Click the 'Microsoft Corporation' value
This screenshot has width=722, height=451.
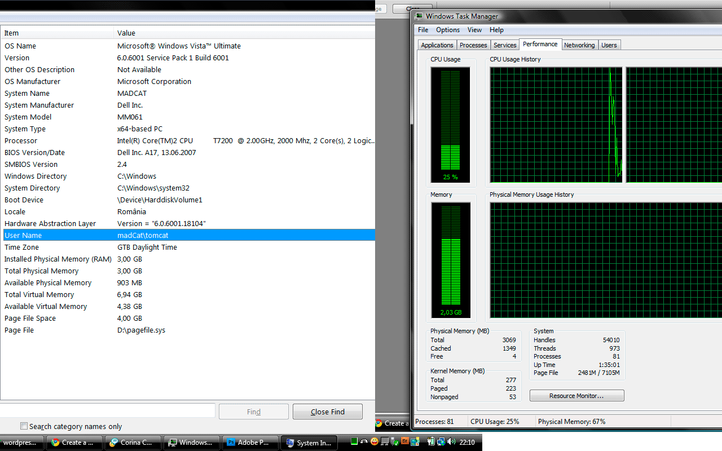pyautogui.click(x=154, y=82)
